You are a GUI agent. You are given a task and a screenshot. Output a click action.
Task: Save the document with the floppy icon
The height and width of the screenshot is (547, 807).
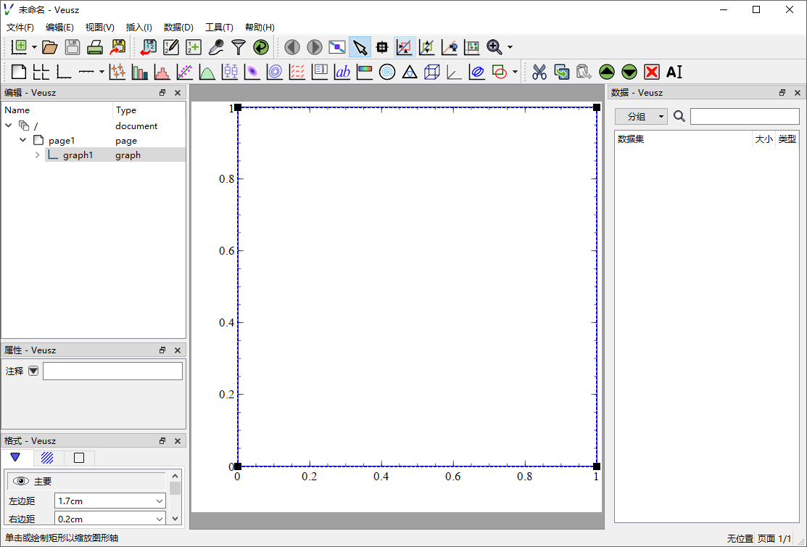[73, 47]
